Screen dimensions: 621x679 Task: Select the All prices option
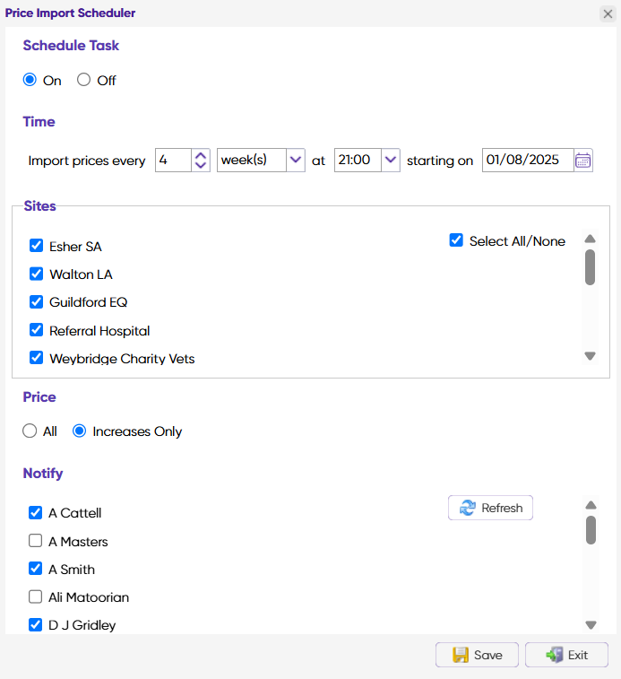[x=30, y=431]
